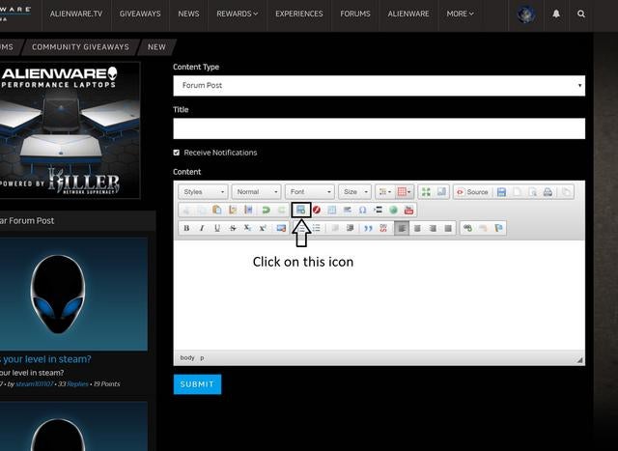Insert a page break
618x451 pixels.
point(378,211)
